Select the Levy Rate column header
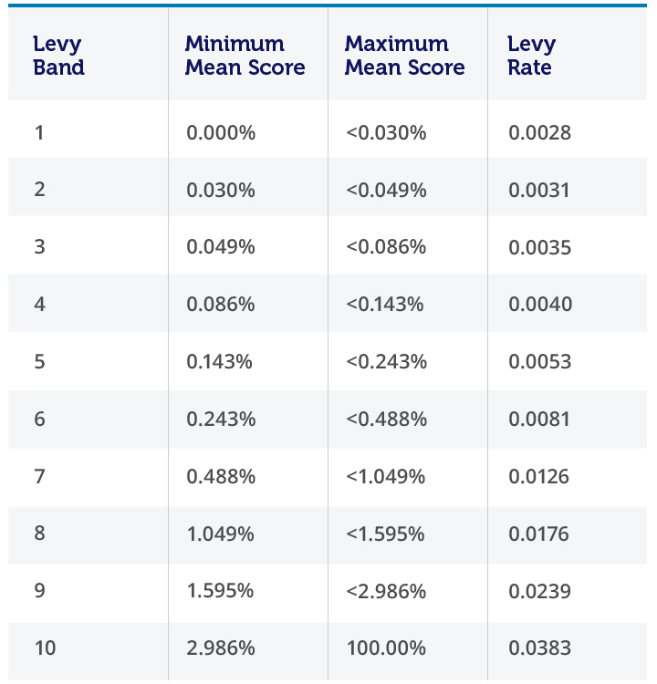Viewport: 657px width, 684px height. point(531,56)
